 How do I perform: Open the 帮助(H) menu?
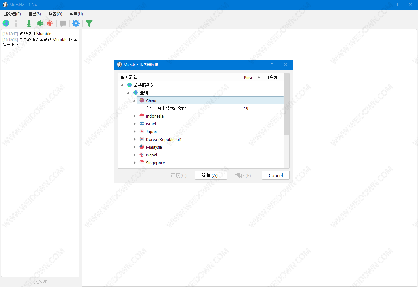(x=76, y=14)
